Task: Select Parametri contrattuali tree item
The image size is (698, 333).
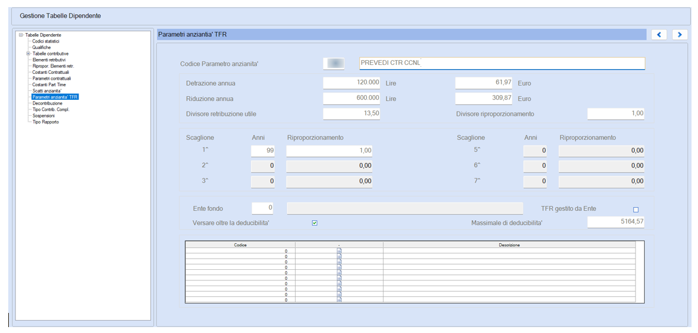Action: tap(52, 79)
